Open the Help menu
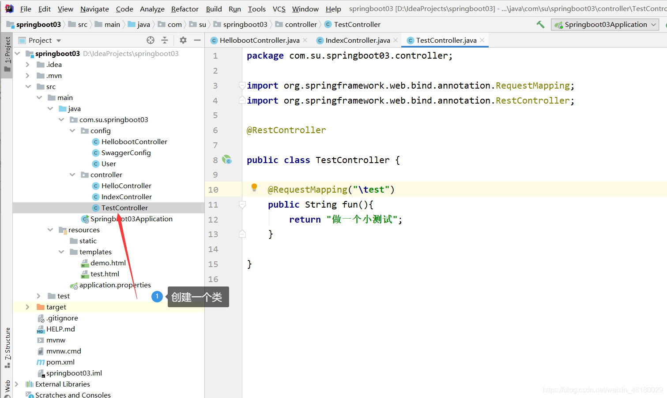667x398 pixels. [x=333, y=9]
